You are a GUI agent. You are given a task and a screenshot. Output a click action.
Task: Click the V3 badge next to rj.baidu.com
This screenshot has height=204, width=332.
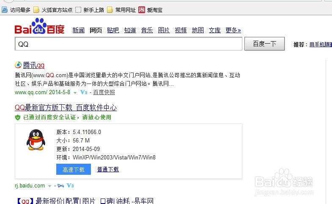coord(70,185)
